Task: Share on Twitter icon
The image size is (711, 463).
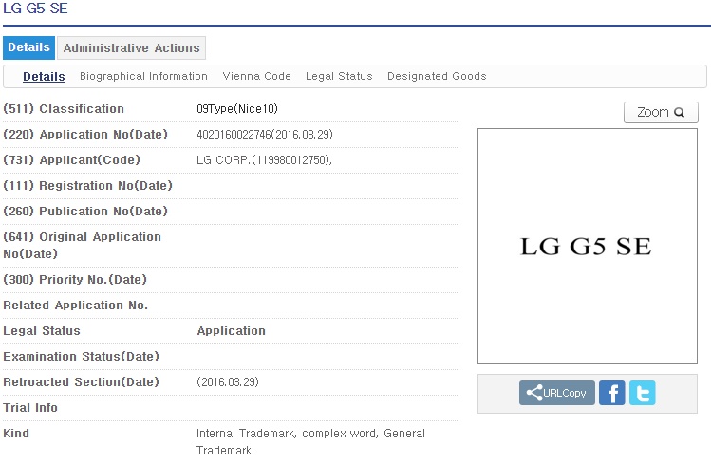Action: [642, 393]
